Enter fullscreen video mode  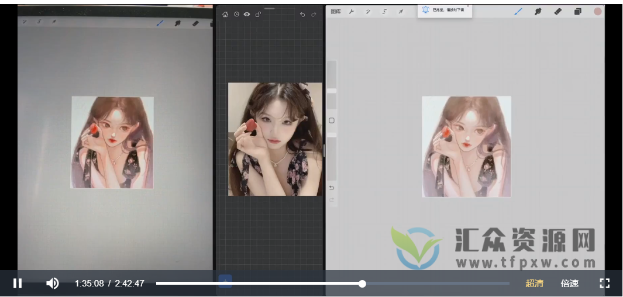(605, 284)
